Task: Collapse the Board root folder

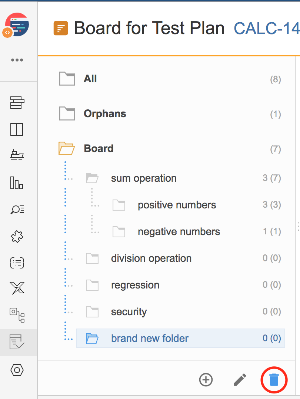Action: coord(66,148)
